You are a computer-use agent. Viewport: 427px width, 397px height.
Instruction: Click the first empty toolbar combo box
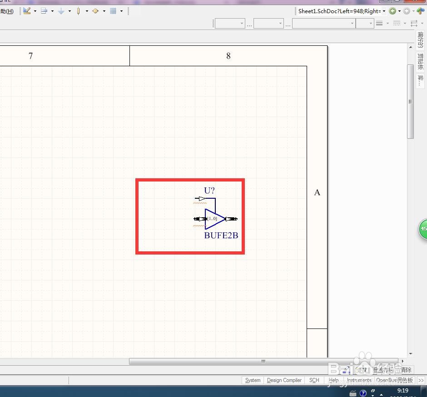230,24
